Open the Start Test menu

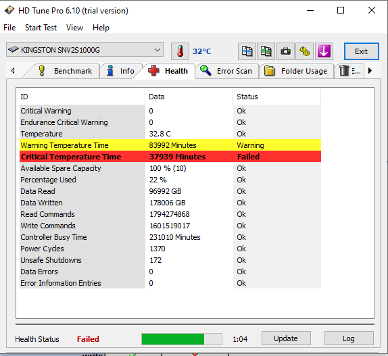tap(41, 28)
